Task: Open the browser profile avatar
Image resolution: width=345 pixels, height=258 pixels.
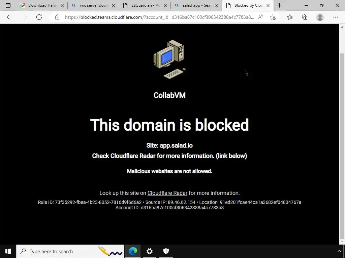Action: tap(320, 17)
